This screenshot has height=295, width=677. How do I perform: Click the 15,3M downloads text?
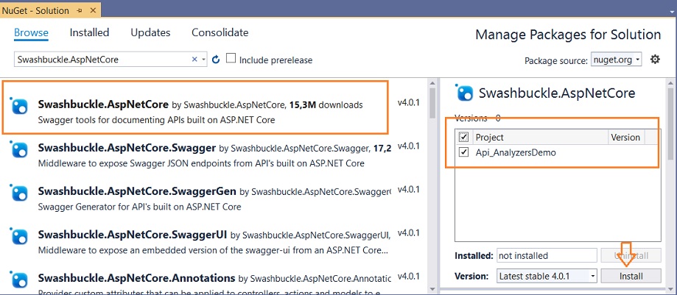(326, 104)
